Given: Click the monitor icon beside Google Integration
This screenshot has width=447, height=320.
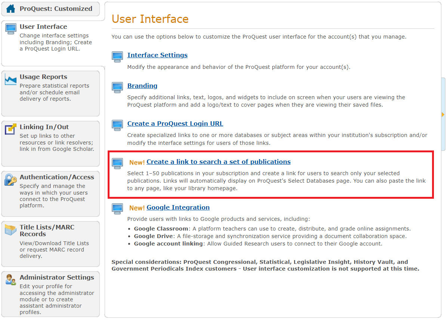Looking at the screenshot, I should coord(117,209).
